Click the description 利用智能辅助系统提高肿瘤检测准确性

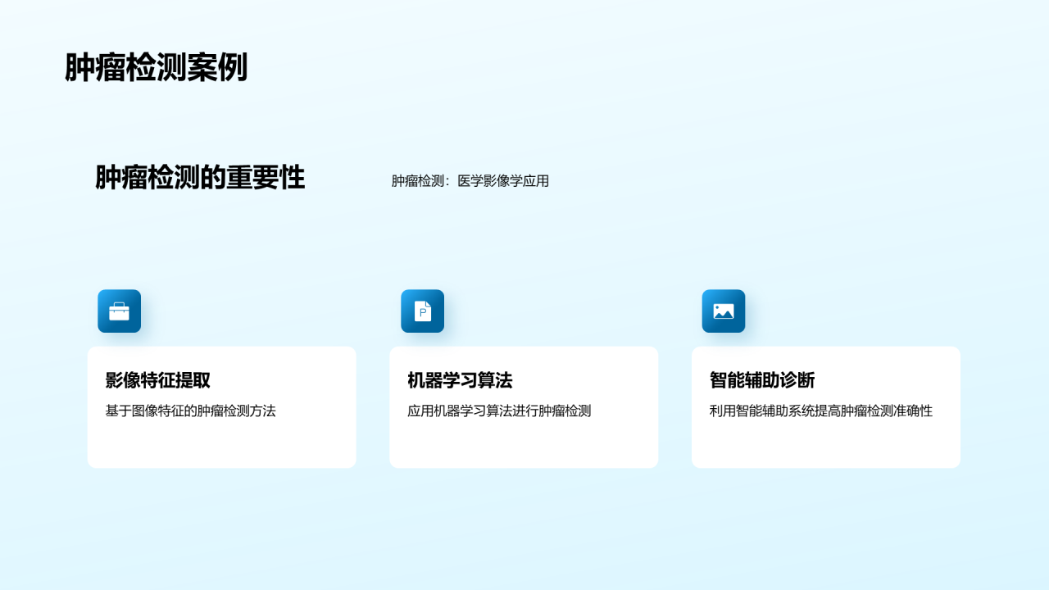(821, 411)
